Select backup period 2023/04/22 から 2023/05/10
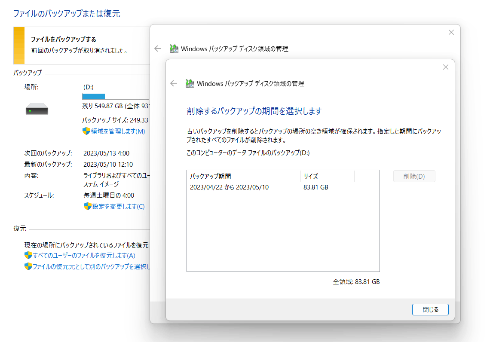Viewport: 487px width, 342px height. click(x=229, y=187)
